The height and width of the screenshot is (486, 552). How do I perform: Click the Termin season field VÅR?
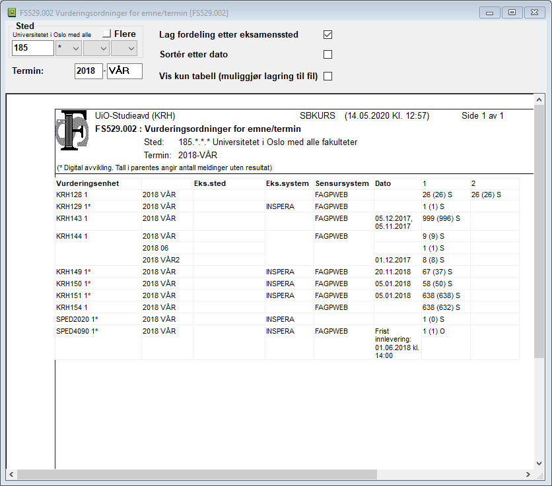click(125, 71)
